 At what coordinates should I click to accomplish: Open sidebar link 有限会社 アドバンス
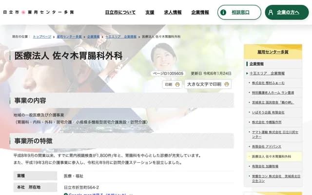tap(267, 147)
